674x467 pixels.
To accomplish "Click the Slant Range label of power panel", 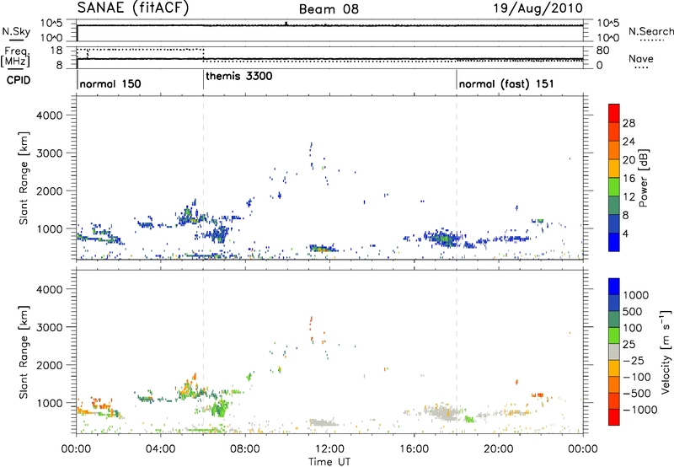I will [x=24, y=178].
